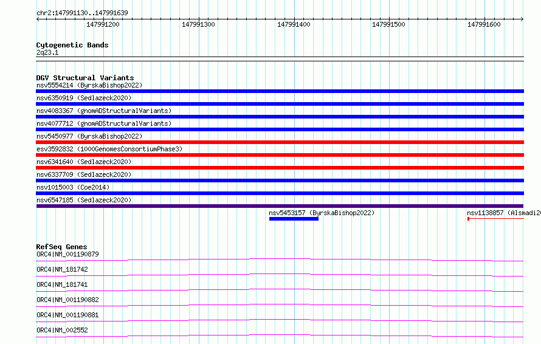Select the red bar under nsv5450977
Screen dimensions: 541x344
pos(280,142)
